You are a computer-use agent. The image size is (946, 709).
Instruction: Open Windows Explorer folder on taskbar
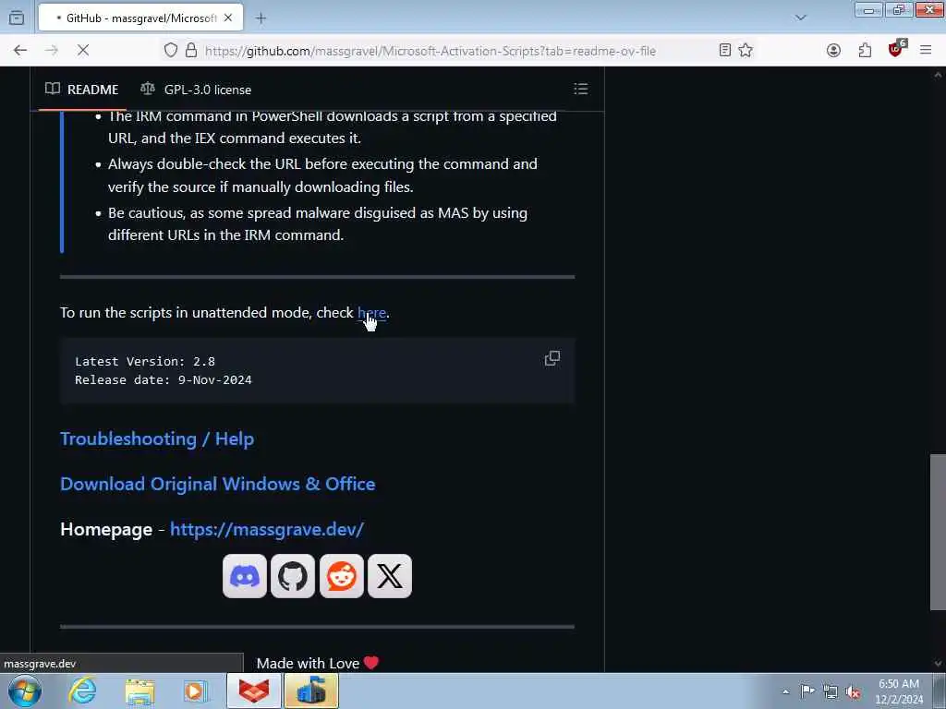click(140, 691)
